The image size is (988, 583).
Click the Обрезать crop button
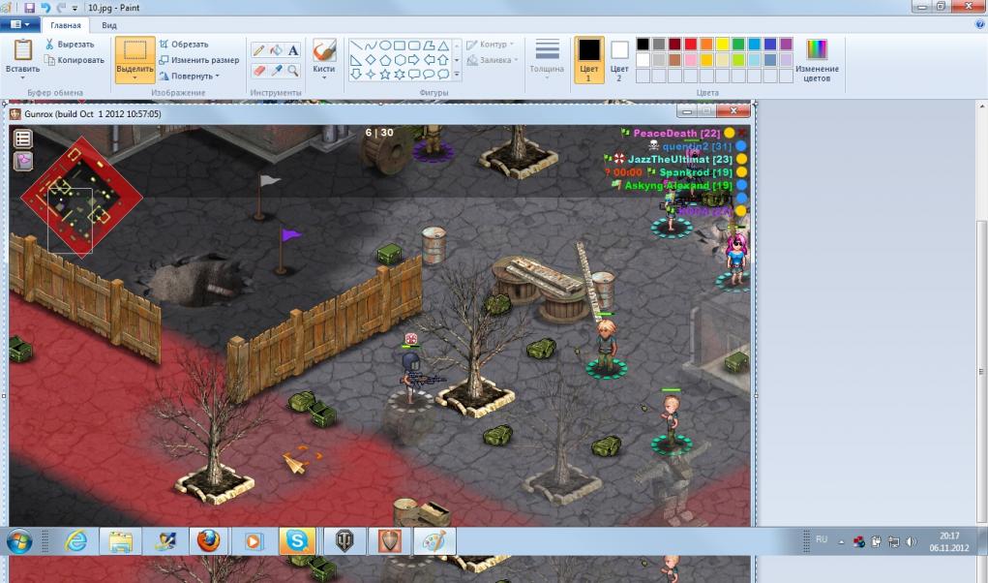184,44
